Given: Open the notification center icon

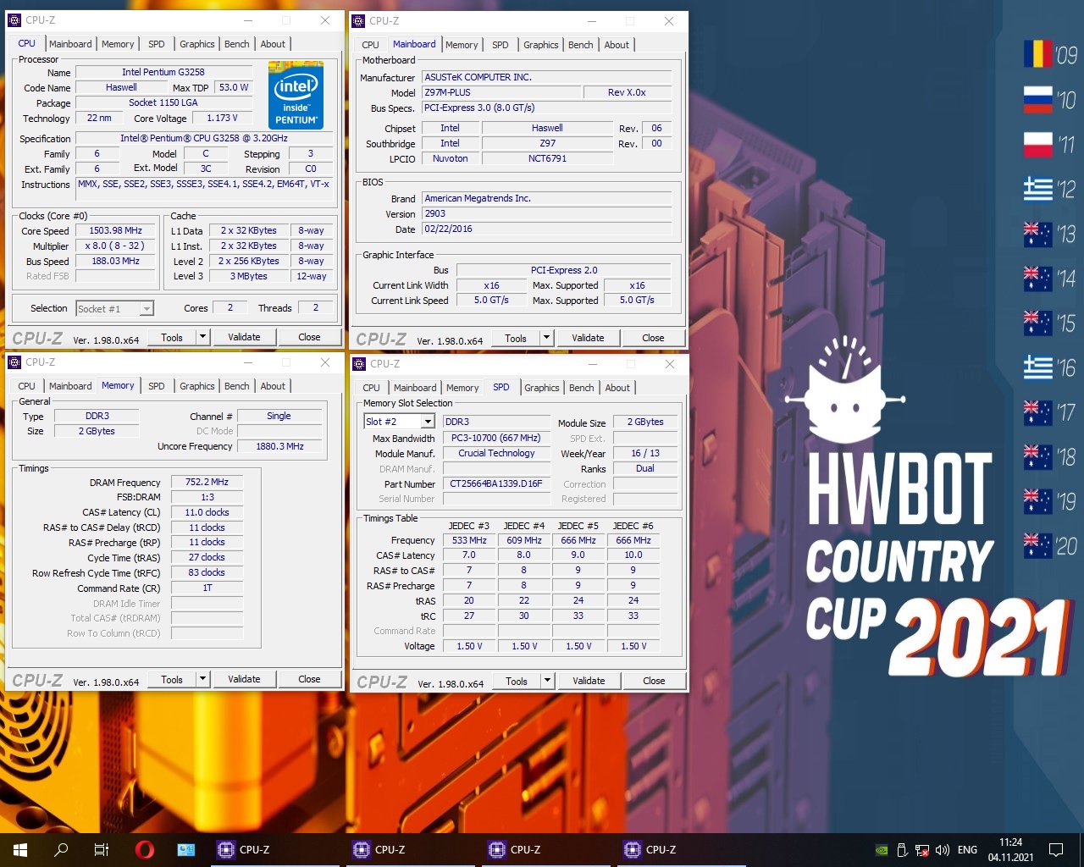Looking at the screenshot, I should coord(1056,849).
